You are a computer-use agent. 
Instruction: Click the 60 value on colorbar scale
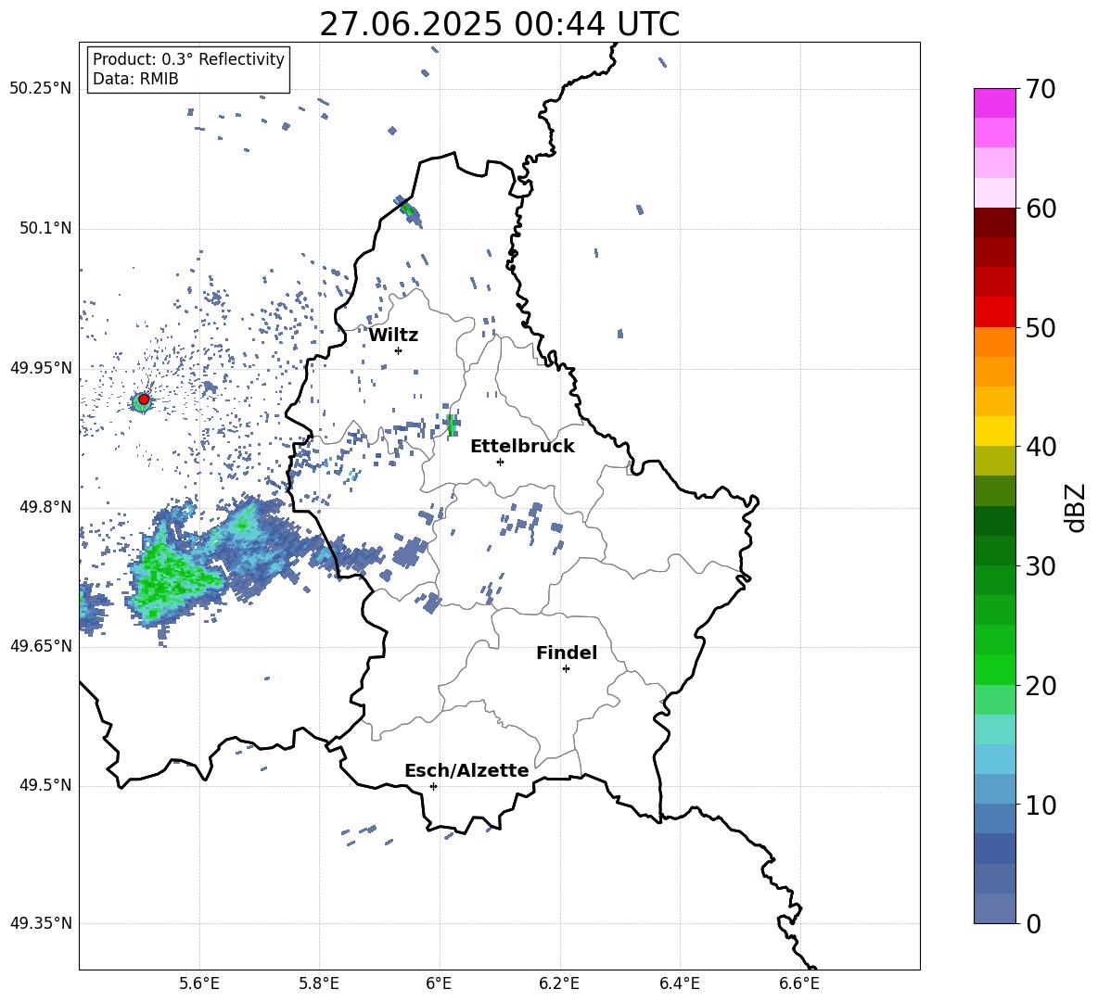pyautogui.click(x=1041, y=209)
